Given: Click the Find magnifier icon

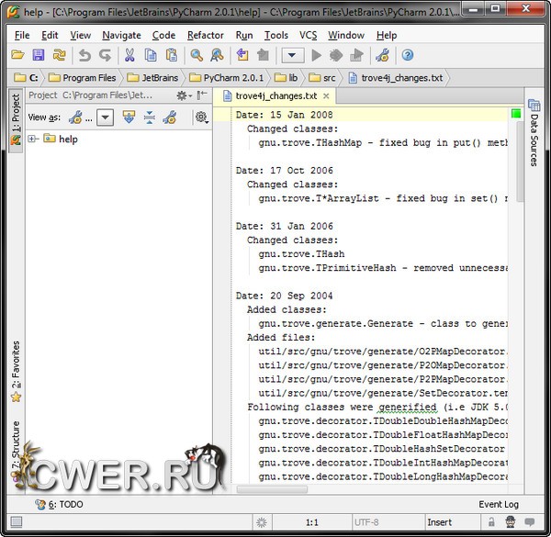Looking at the screenshot, I should pos(197,55).
